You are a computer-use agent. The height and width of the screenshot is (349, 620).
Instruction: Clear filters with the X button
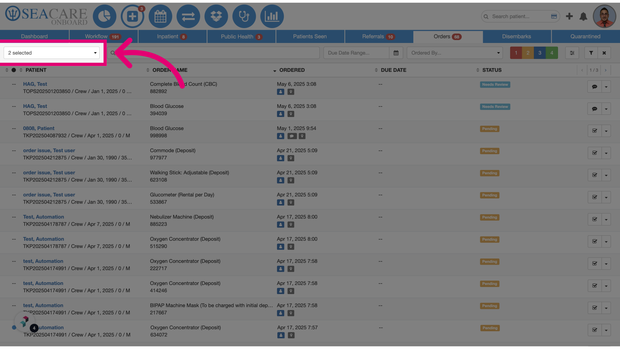point(604,53)
